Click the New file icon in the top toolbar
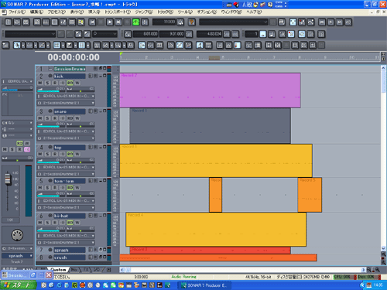This screenshot has width=387, height=290. 9,22
